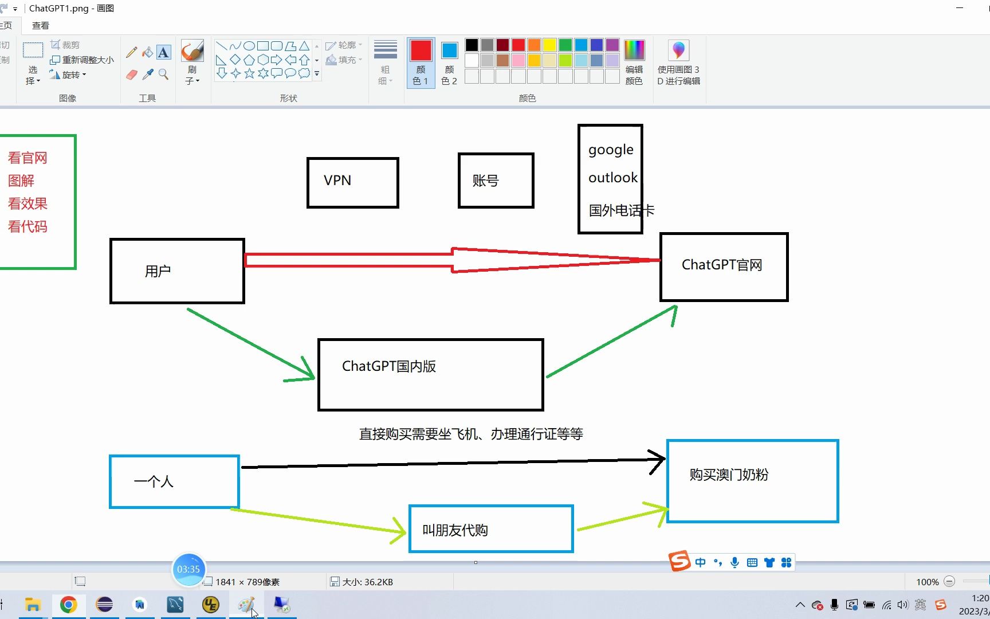Open the Select (选择) dropdown

[33, 75]
